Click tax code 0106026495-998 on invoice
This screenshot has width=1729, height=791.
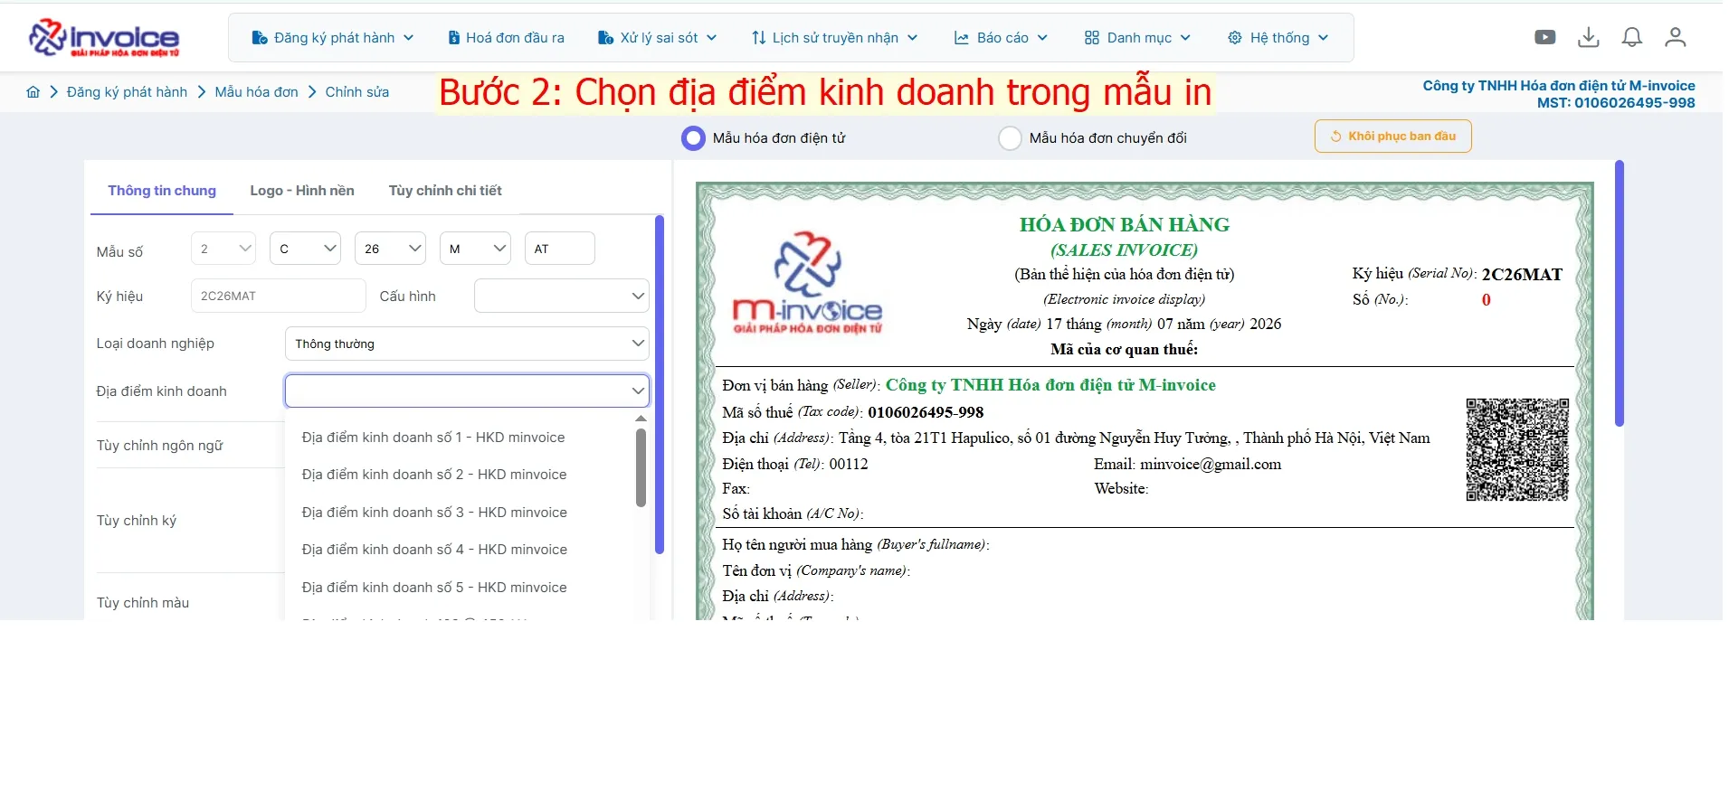(x=926, y=412)
